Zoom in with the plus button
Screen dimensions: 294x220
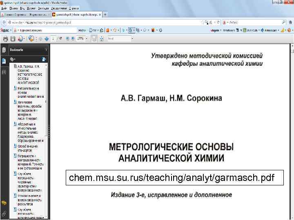[x=73, y=39]
